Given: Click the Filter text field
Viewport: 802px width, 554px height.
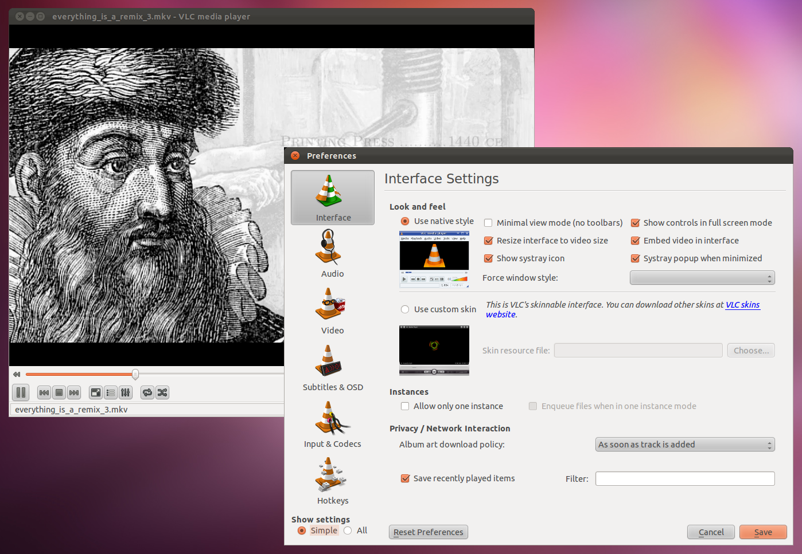Looking at the screenshot, I should click(685, 479).
